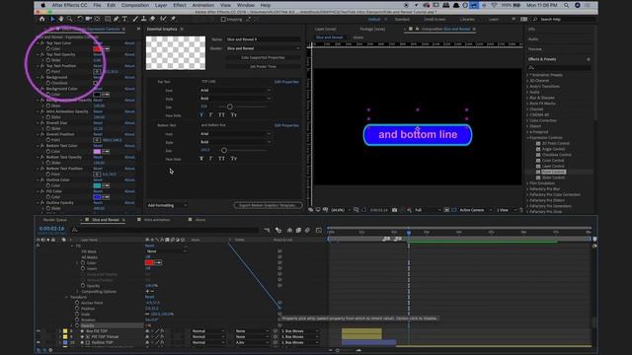Viewport: 632px width, 355px height.
Task: Toggle visibility eye of Outline TOP layer
Action: pos(39,342)
